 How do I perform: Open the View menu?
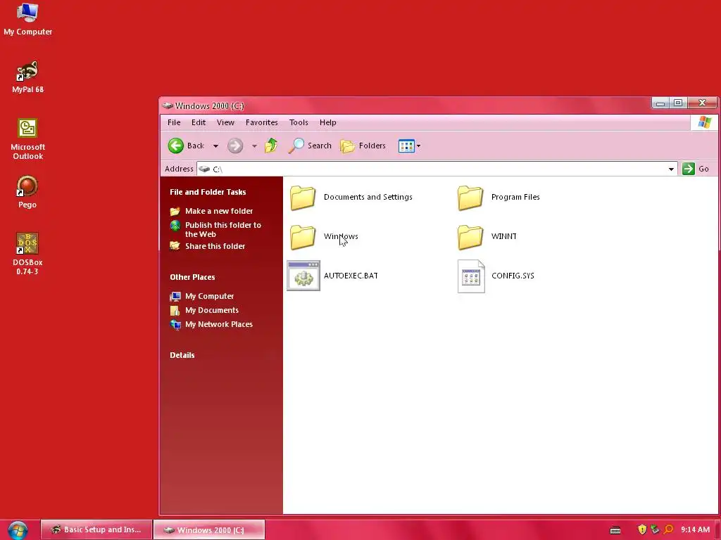(225, 122)
